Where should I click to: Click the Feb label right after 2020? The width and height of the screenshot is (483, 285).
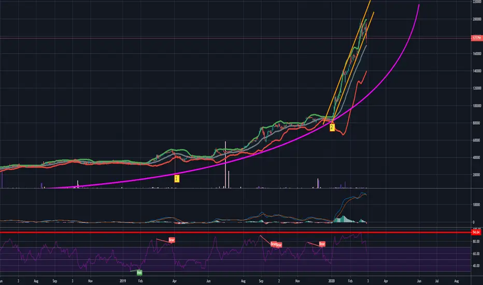(x=350, y=281)
